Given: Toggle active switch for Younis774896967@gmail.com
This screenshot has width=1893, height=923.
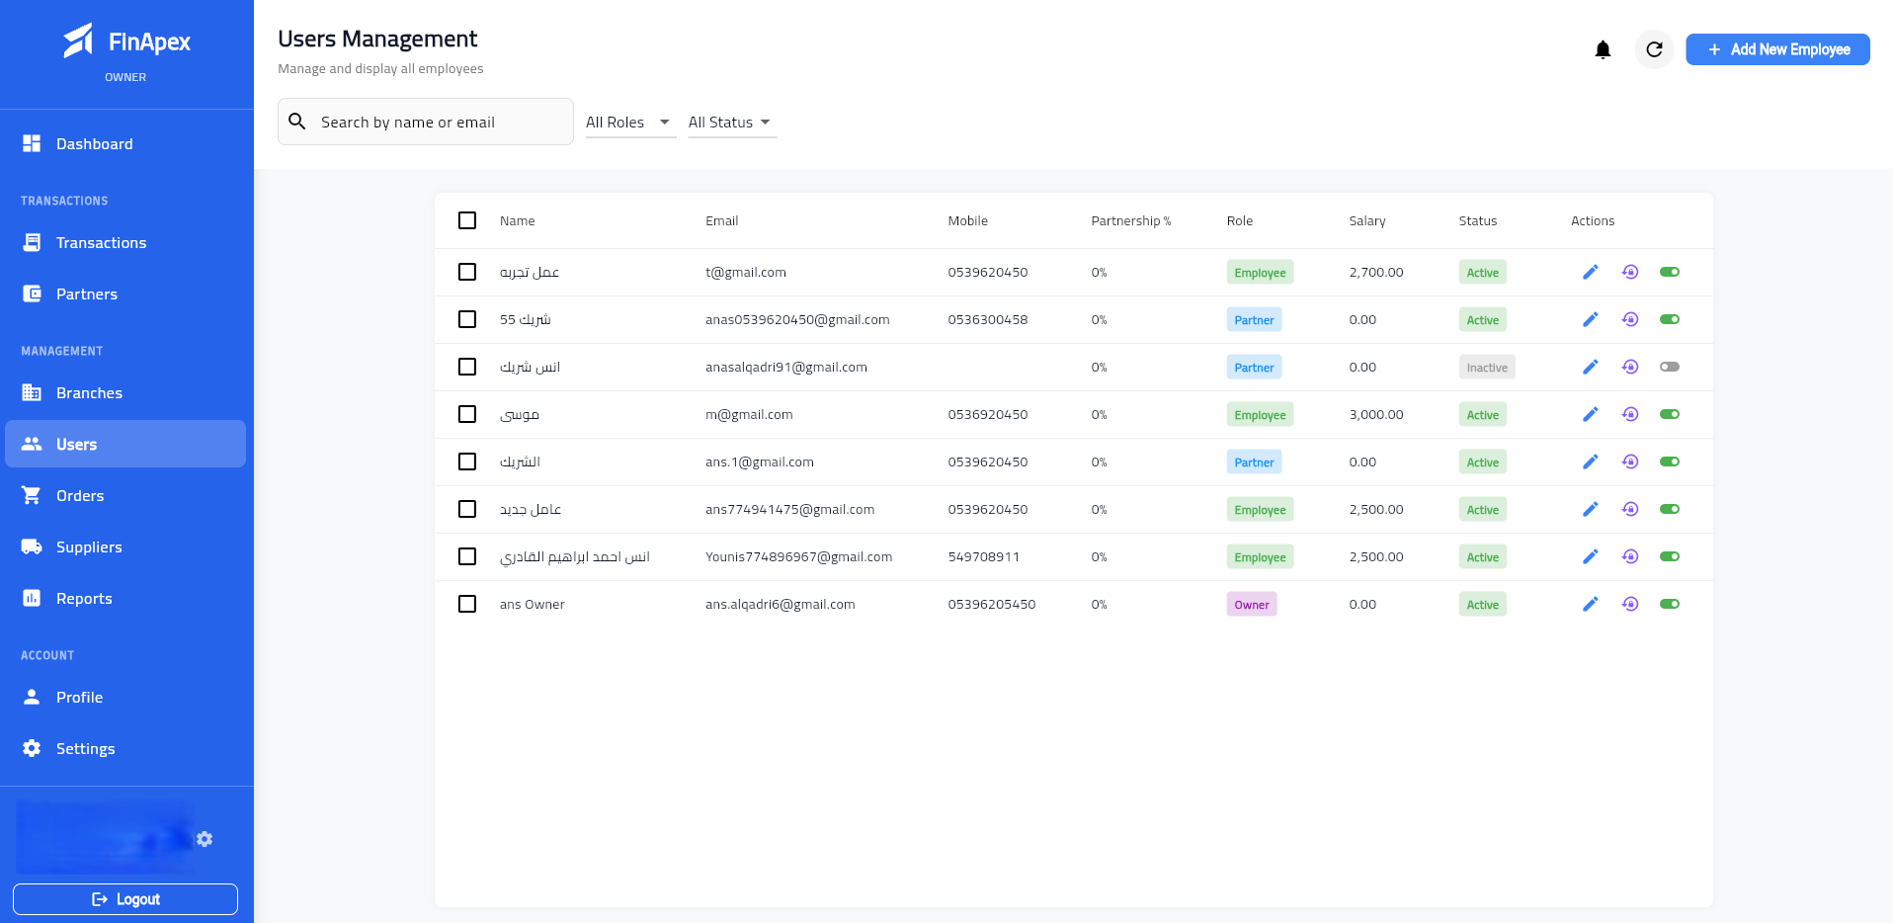Looking at the screenshot, I should pos(1670,556).
